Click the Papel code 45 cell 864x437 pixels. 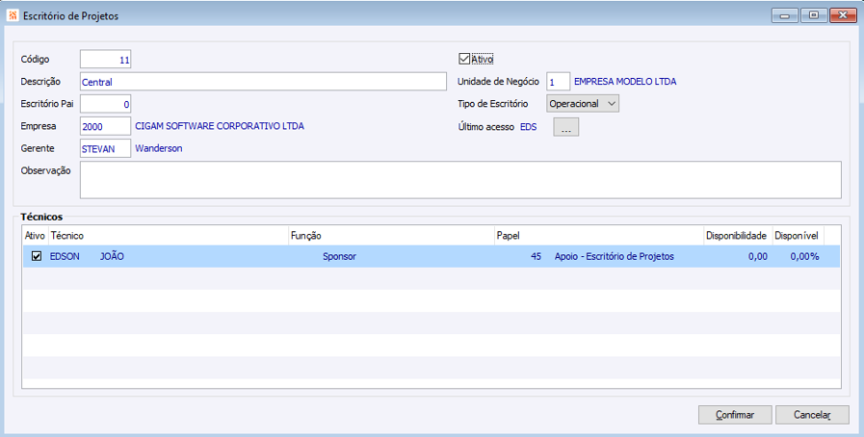coord(536,256)
